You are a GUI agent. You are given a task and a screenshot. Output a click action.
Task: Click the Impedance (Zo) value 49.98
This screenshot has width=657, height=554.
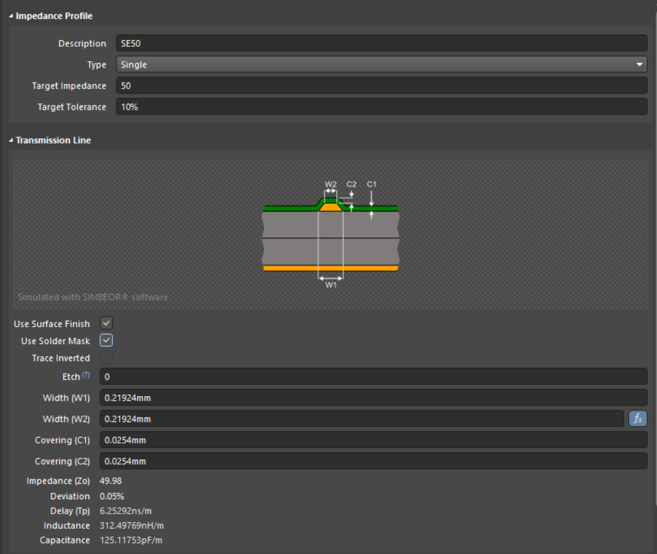(111, 481)
